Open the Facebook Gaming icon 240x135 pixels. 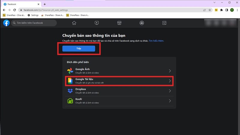click(x=164, y=23)
